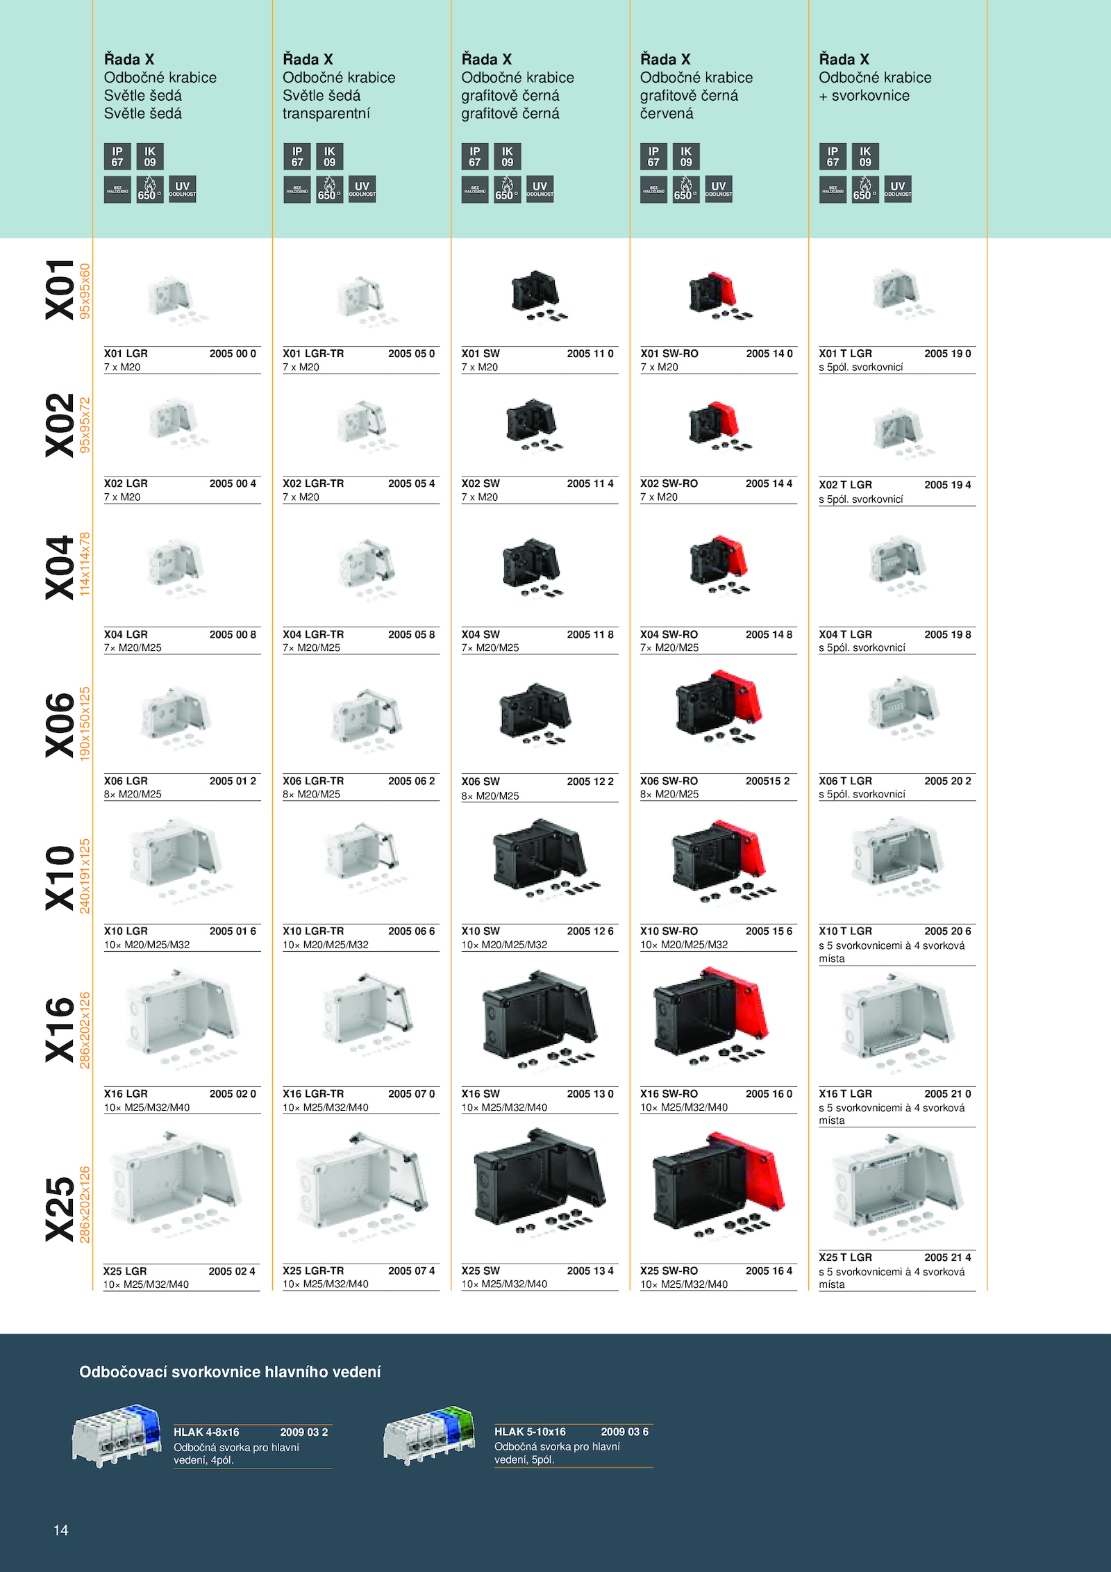Click the UV odolnost badge above X01 SW-RO
This screenshot has width=1111, height=1572.
pyautogui.click(x=718, y=189)
